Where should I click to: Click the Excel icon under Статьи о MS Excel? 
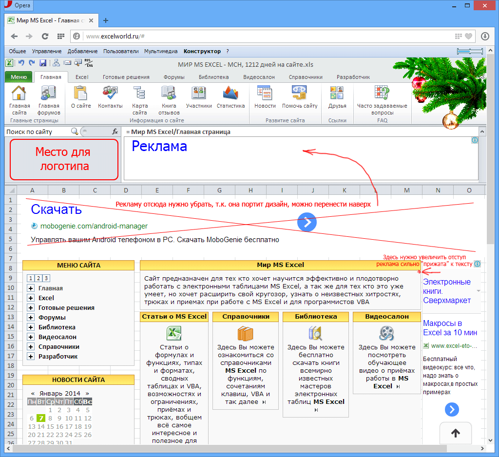[174, 334]
